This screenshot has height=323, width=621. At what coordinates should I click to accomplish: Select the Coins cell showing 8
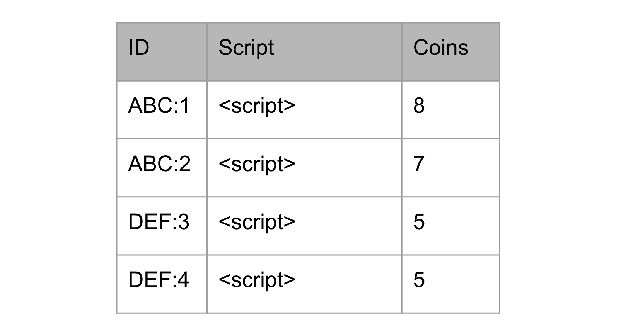(451, 110)
